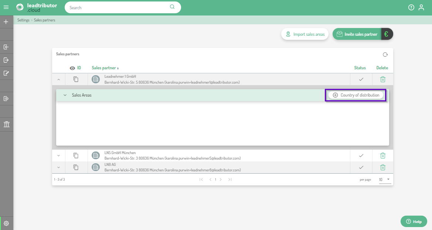Go to Settings breadcrumb
This screenshot has height=230, width=432.
23,20
